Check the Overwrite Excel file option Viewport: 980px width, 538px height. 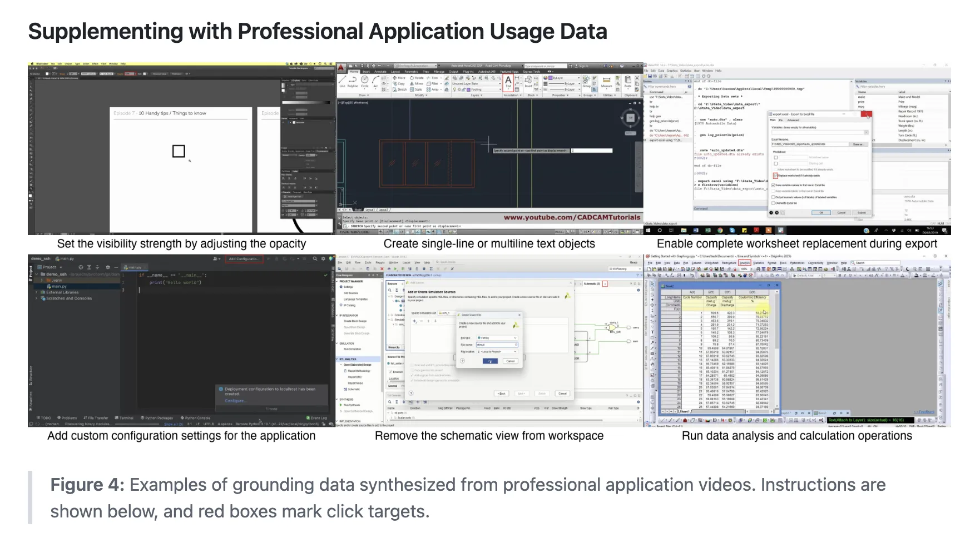(x=773, y=203)
